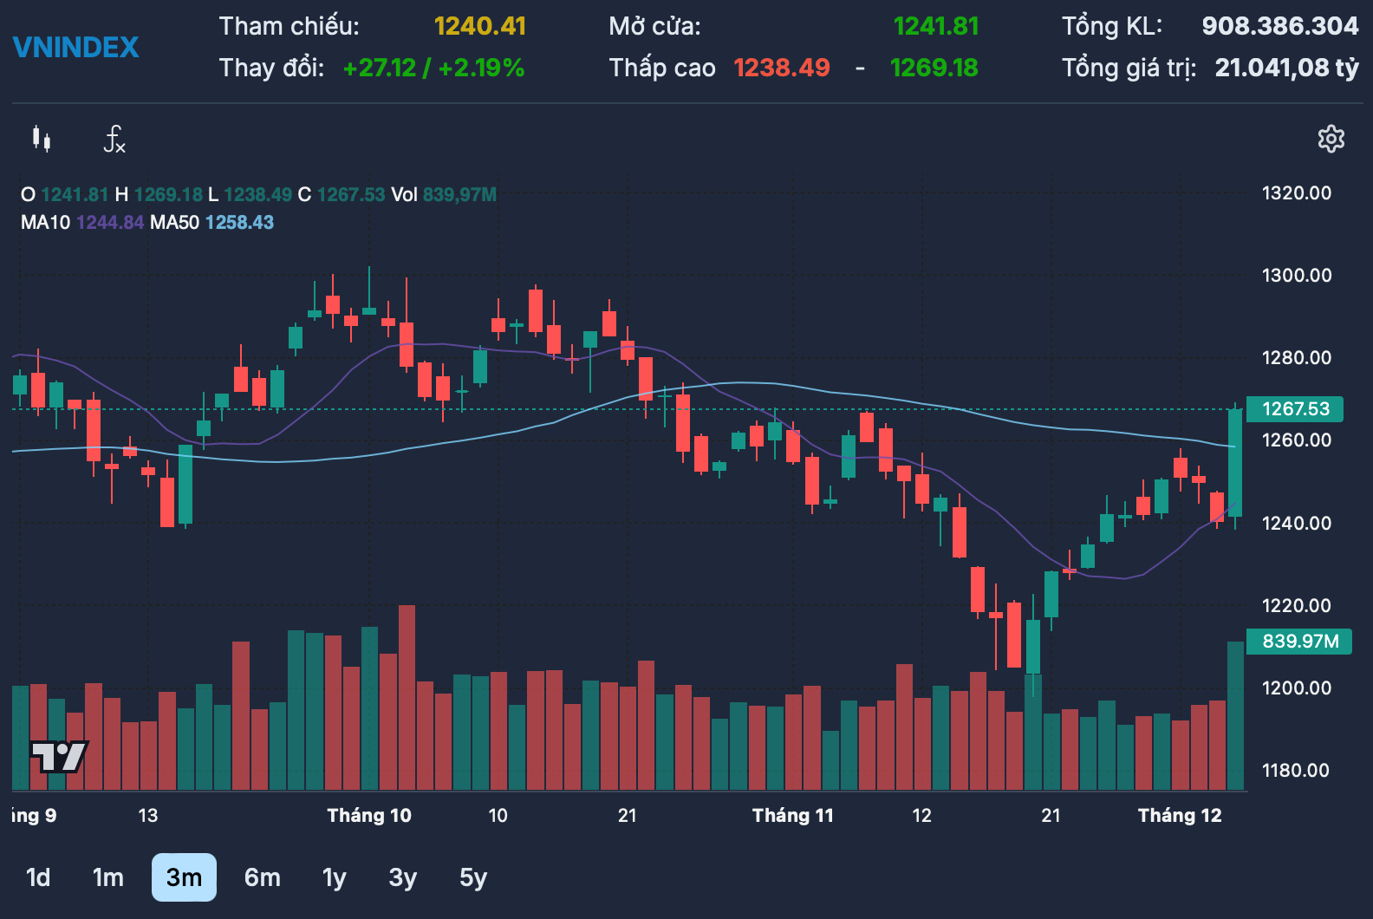
Task: Click the Vol value 839,97M in legend
Action: click(x=459, y=195)
